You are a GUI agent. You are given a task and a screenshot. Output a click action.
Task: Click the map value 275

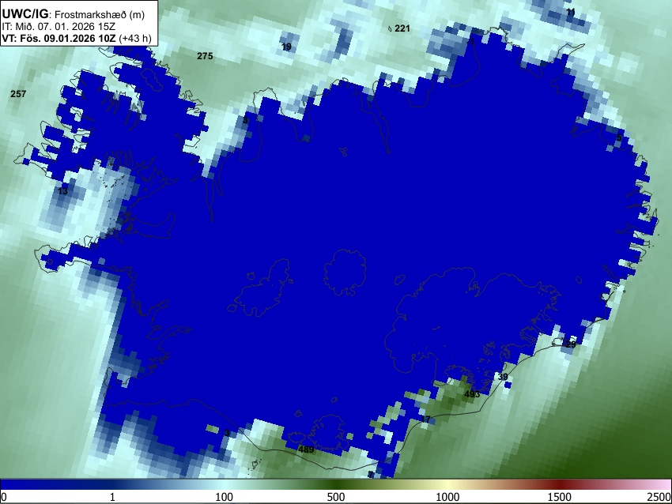tap(205, 56)
